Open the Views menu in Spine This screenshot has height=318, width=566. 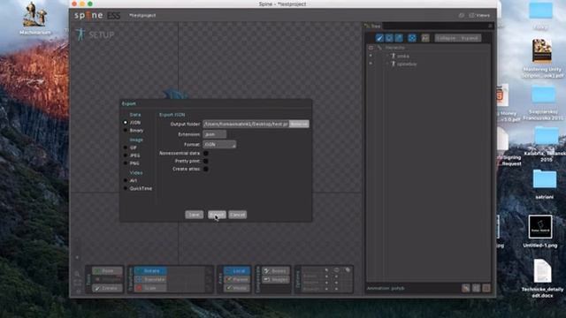coord(479,16)
